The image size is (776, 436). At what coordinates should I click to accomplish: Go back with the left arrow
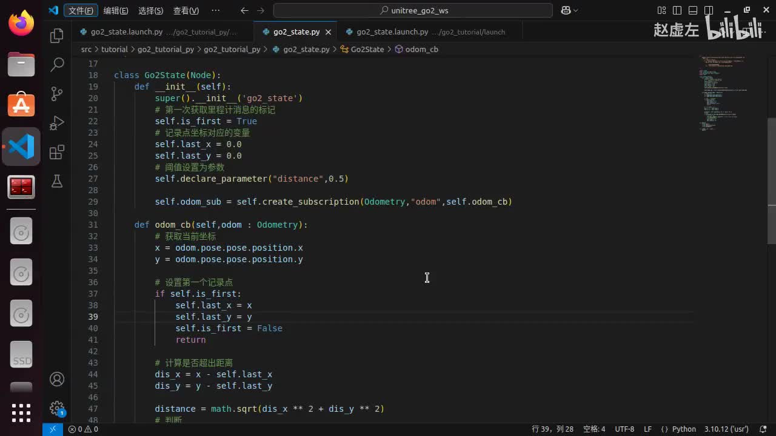tap(244, 10)
